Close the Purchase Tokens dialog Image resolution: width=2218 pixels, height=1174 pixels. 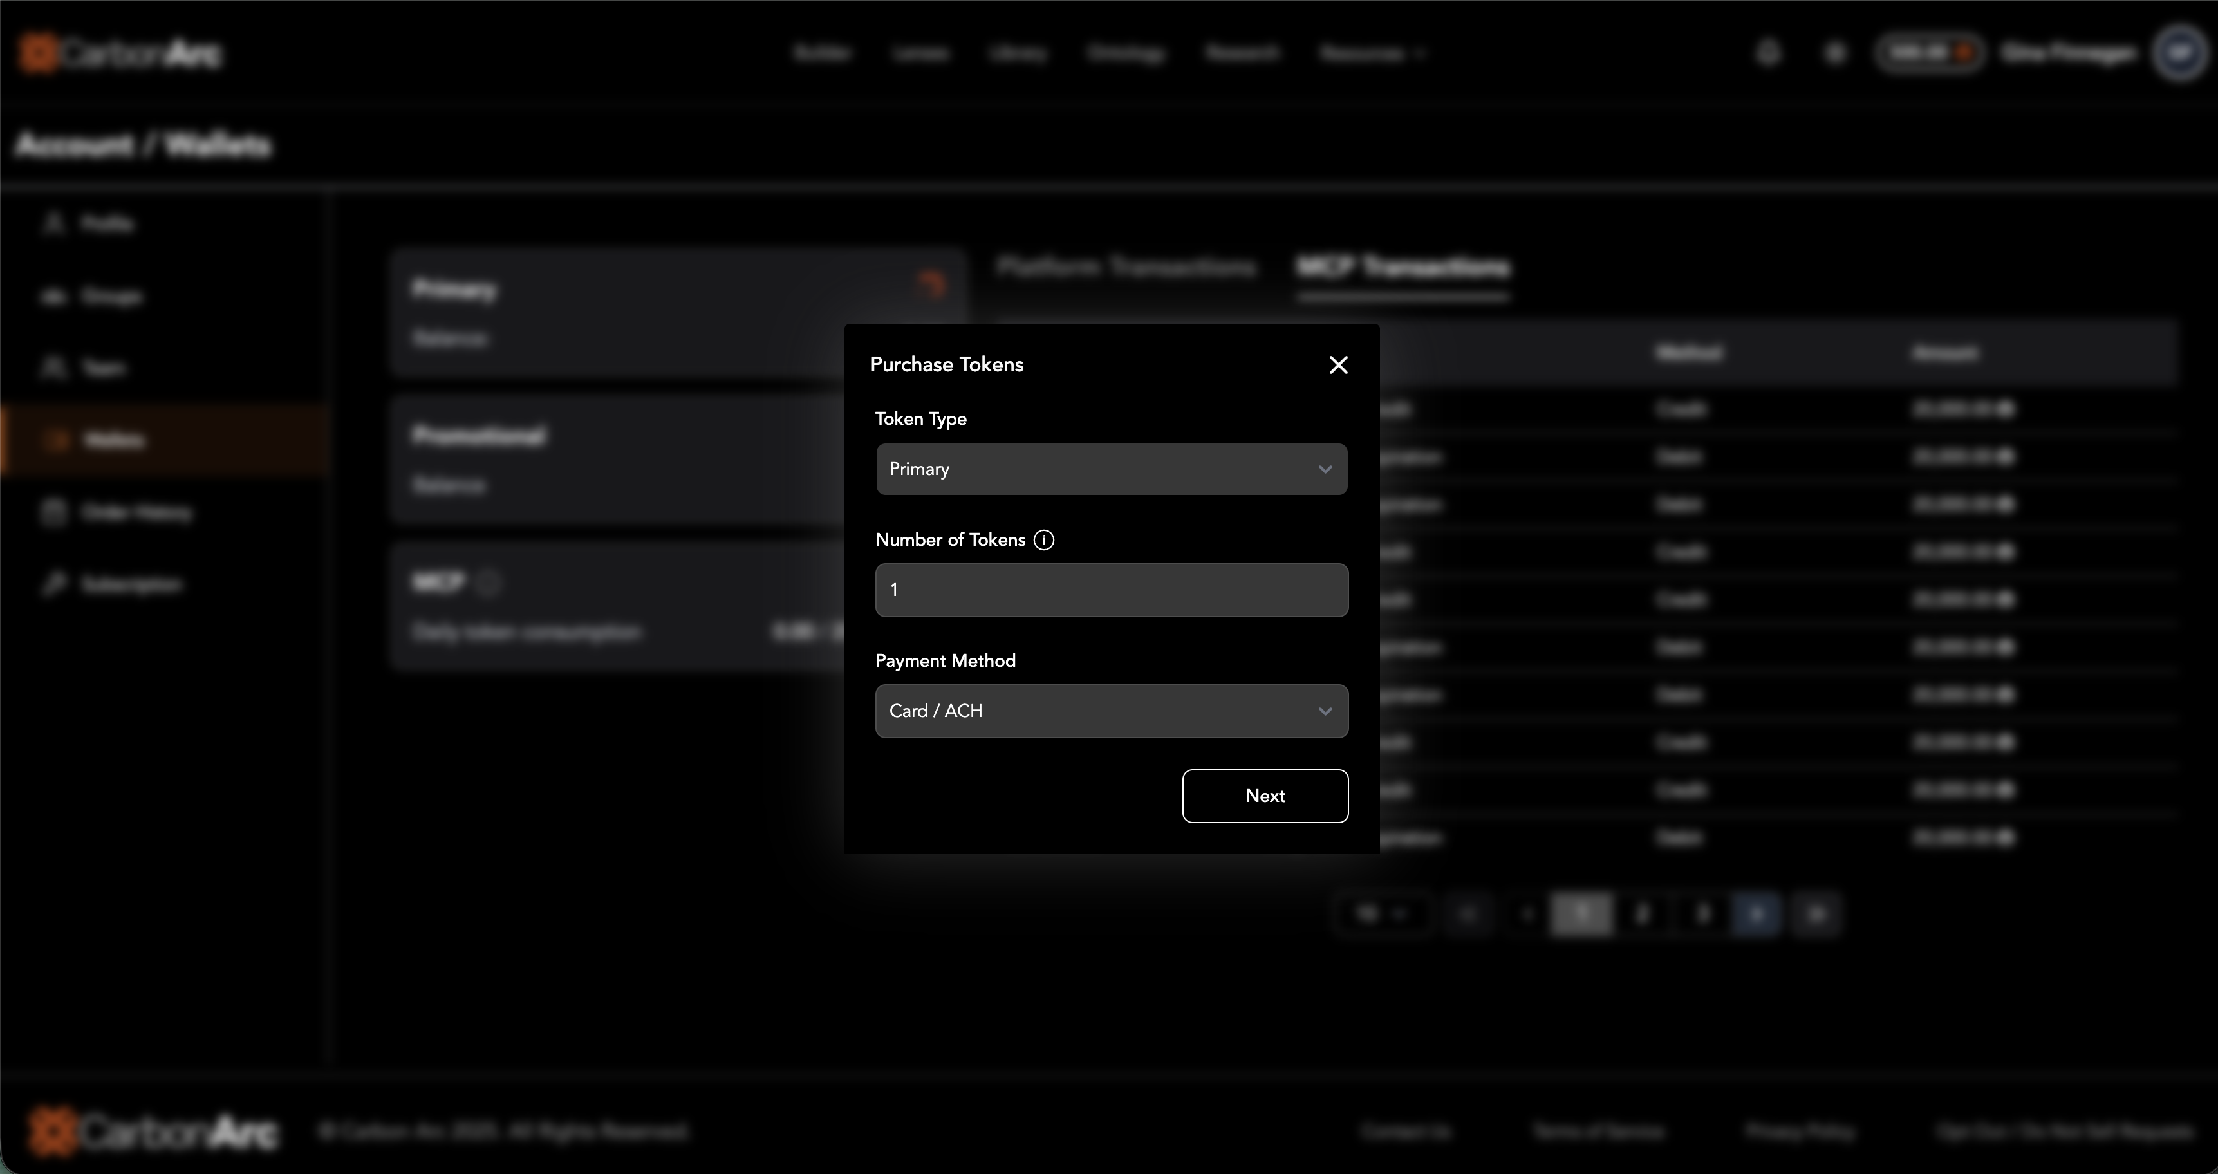click(1338, 365)
